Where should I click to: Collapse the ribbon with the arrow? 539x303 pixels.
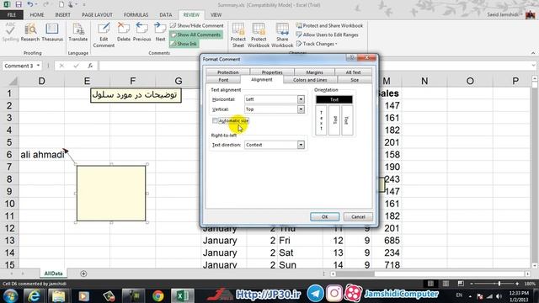coord(533,53)
